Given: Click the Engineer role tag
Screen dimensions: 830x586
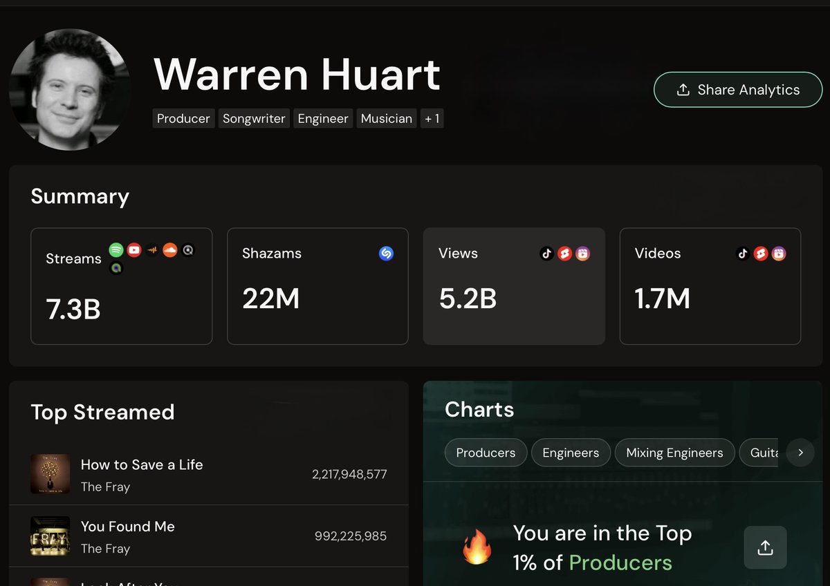Looking at the screenshot, I should [x=323, y=119].
